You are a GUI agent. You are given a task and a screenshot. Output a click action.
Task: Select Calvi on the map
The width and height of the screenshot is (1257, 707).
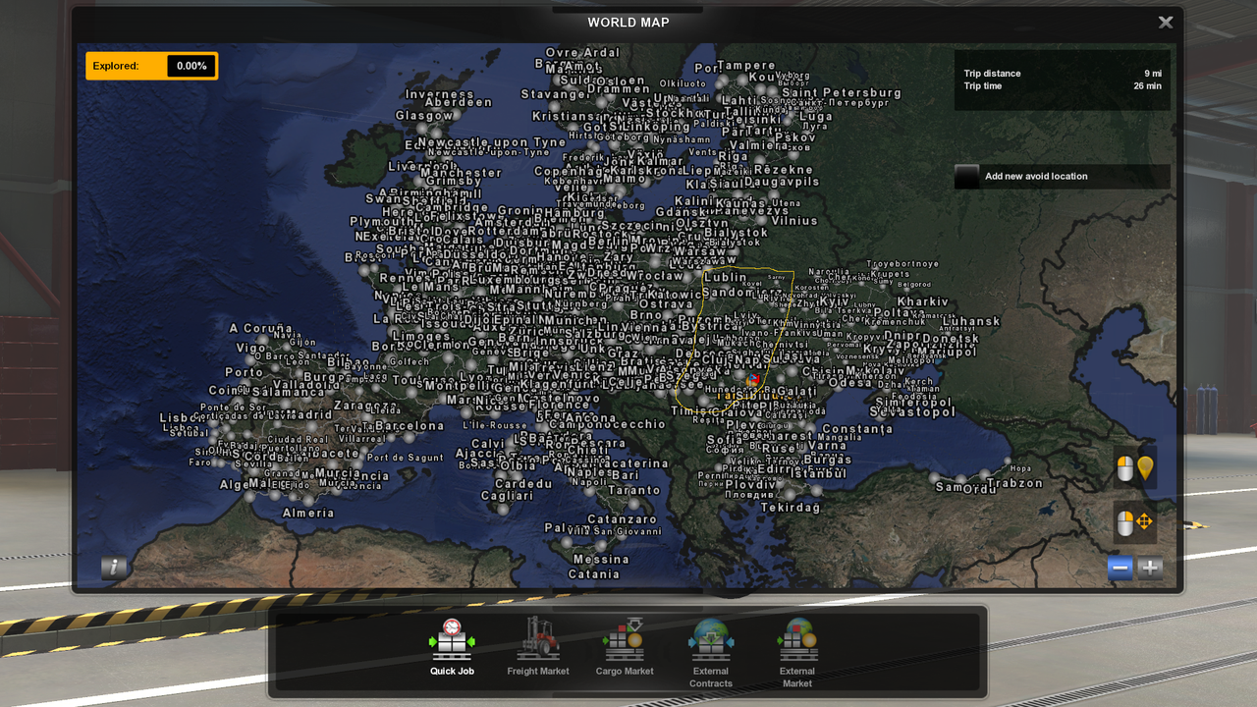pos(488,444)
